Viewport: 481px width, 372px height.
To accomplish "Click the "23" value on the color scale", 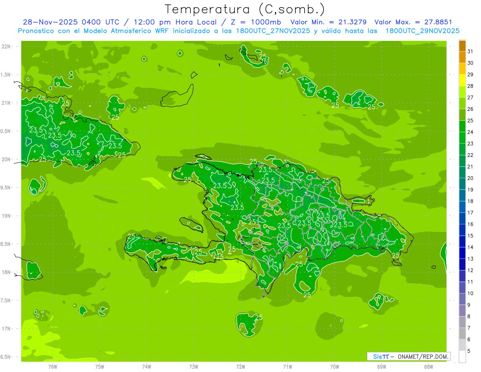I will pyautogui.click(x=471, y=144).
